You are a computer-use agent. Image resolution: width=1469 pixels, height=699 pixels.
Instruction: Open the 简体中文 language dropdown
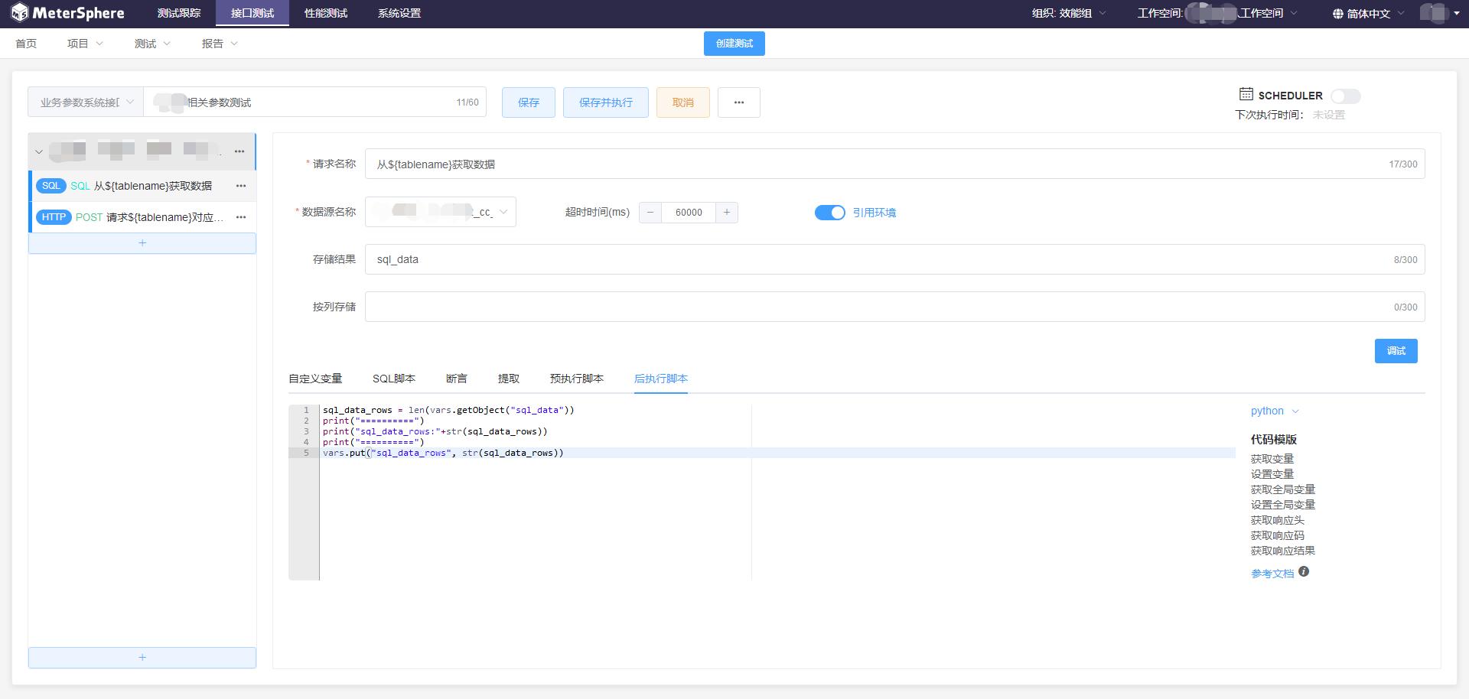pyautogui.click(x=1369, y=14)
